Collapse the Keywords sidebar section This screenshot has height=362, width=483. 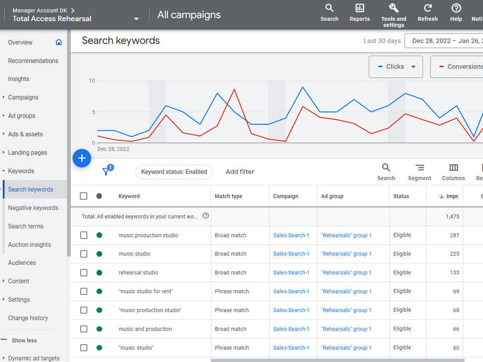point(4,171)
